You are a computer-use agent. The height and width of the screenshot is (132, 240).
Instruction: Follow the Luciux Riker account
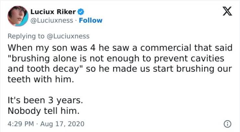(x=90, y=20)
